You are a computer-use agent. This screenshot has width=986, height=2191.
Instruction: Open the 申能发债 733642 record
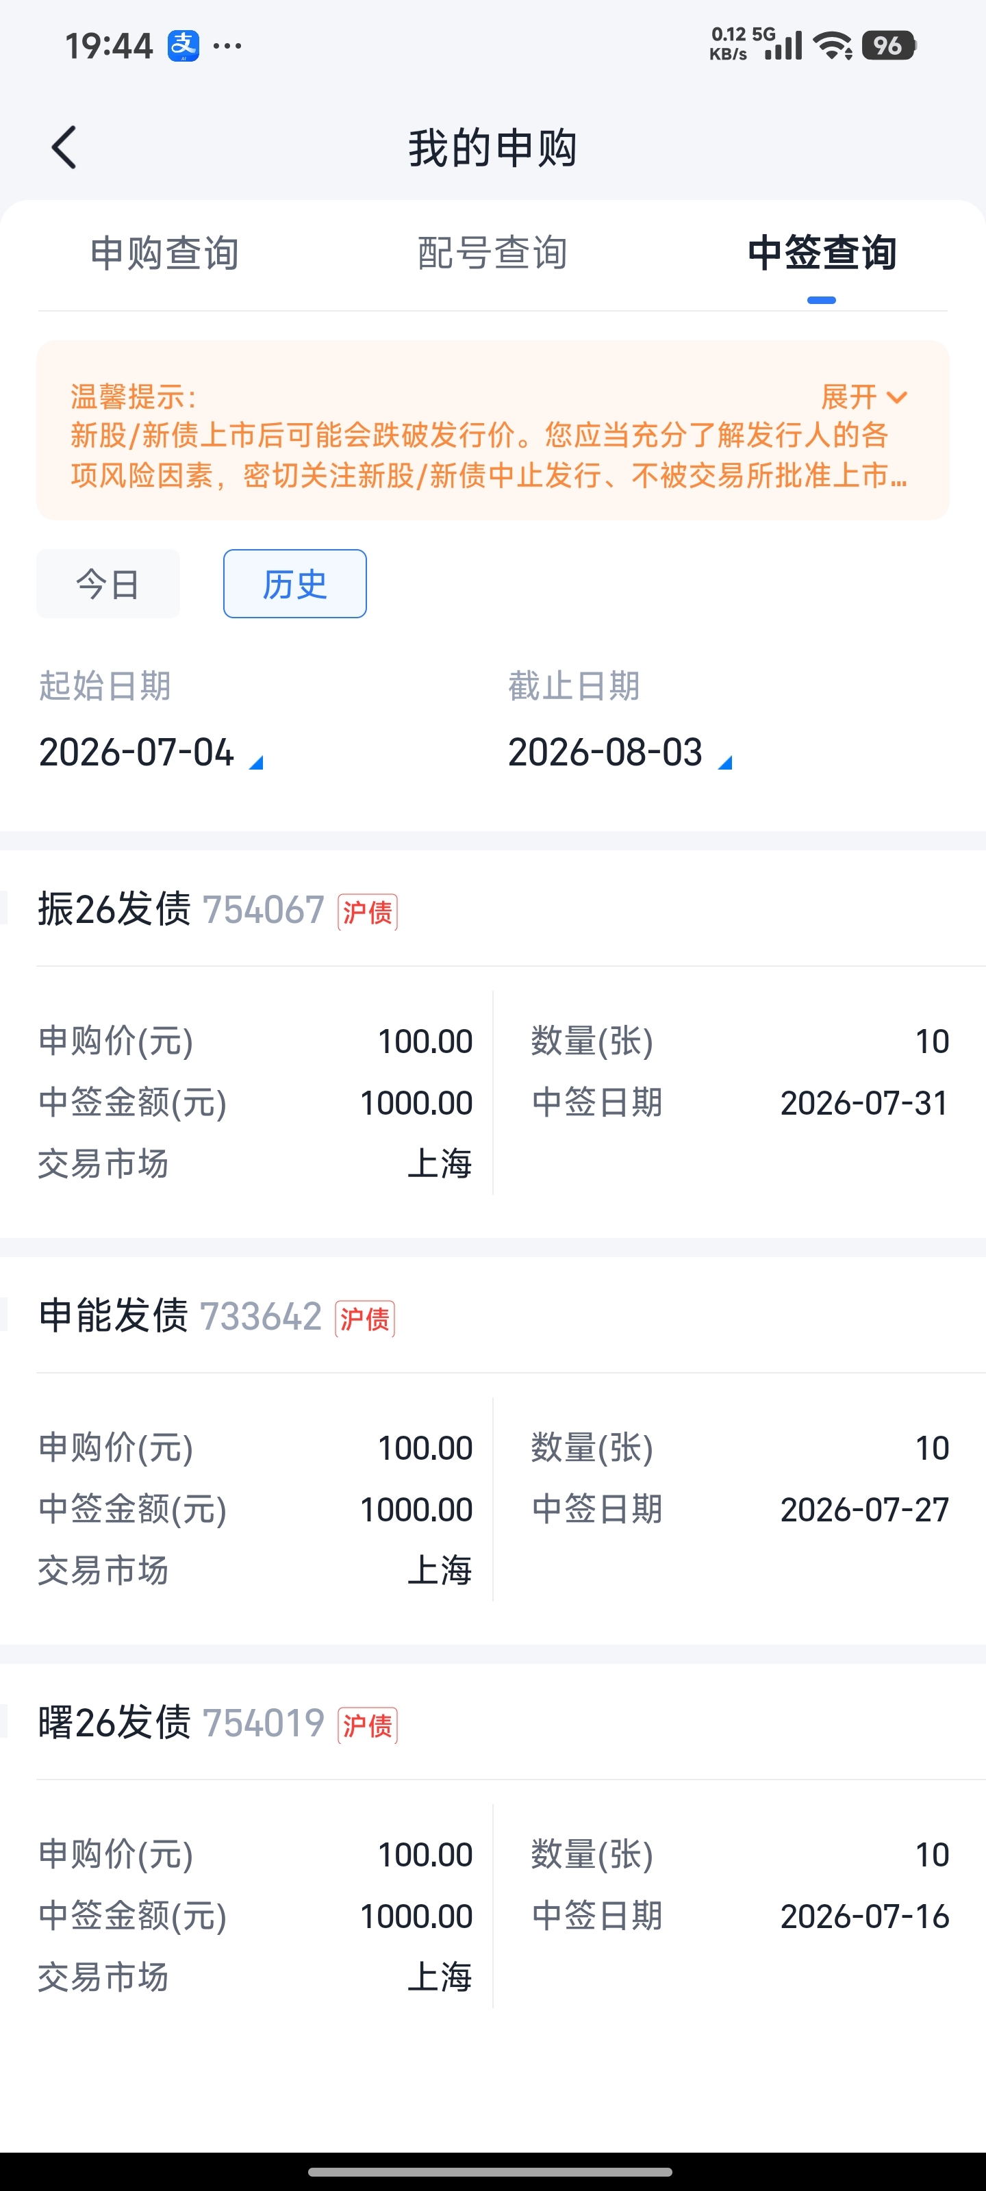[x=494, y=1450]
